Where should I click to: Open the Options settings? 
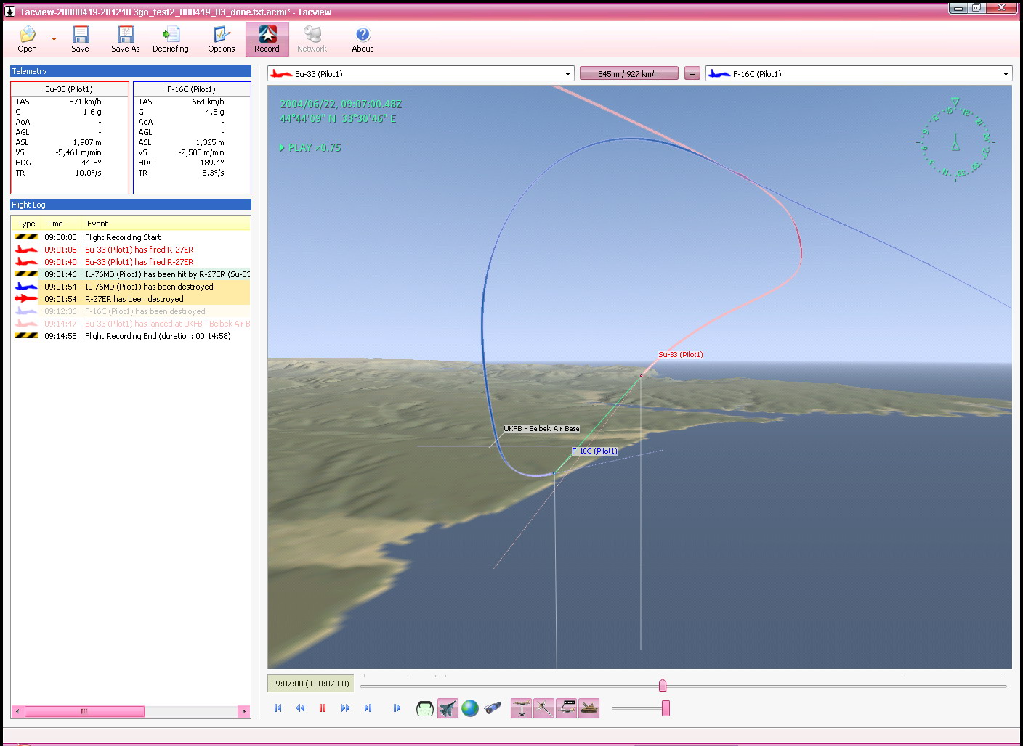click(222, 38)
